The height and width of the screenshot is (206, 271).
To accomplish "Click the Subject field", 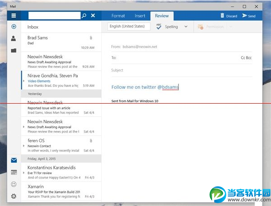I will pos(182,70).
